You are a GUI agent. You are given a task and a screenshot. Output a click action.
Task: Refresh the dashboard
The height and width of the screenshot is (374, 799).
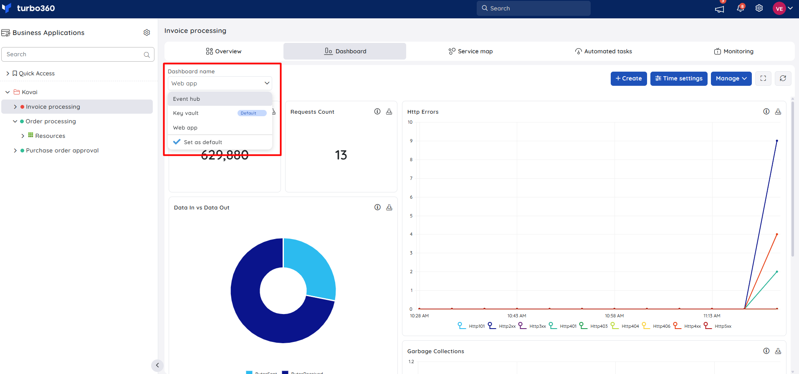click(783, 78)
